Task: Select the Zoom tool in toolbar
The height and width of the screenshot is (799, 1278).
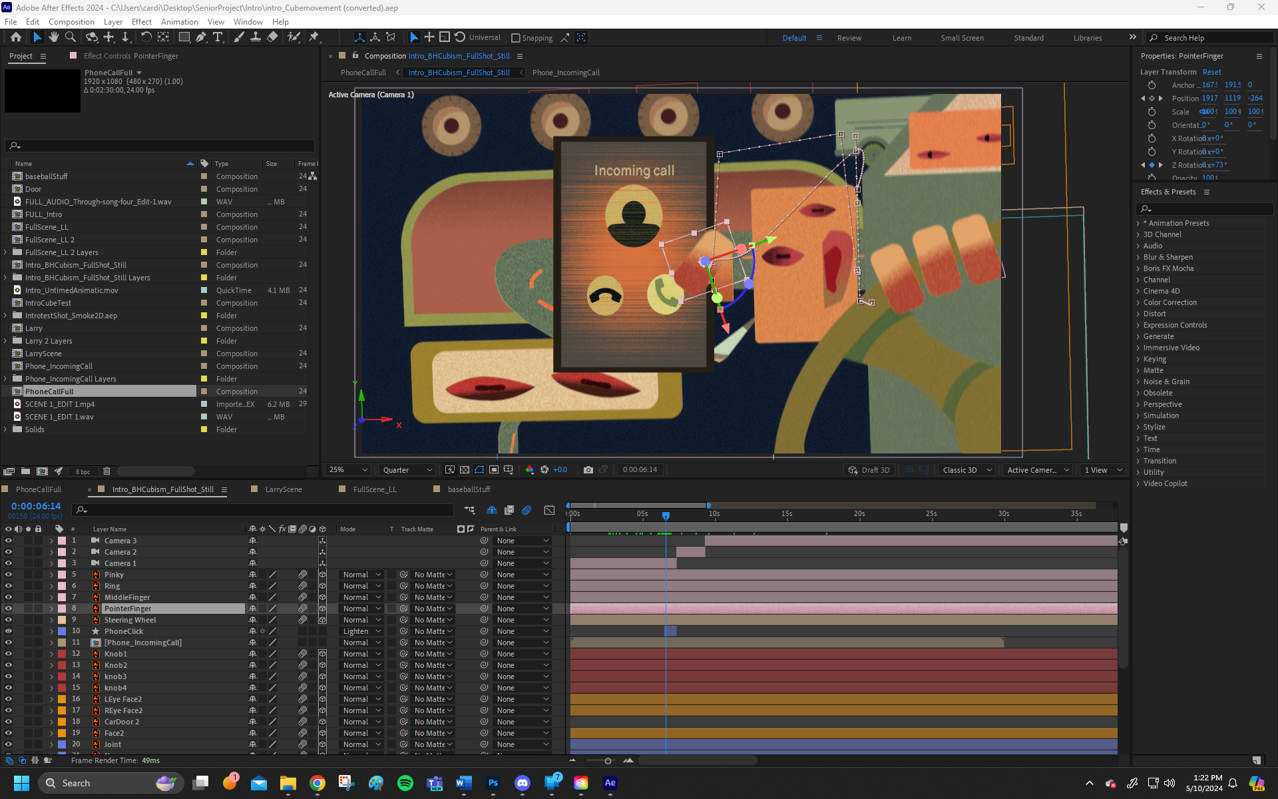Action: click(x=70, y=37)
